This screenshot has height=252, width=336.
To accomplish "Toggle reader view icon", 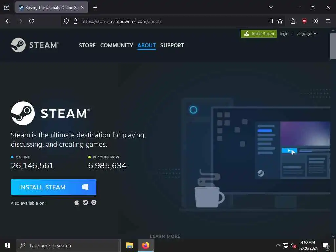I will click(271, 21).
